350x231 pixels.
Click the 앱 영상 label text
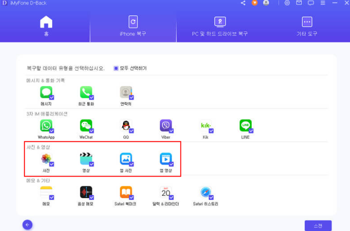(x=165, y=171)
